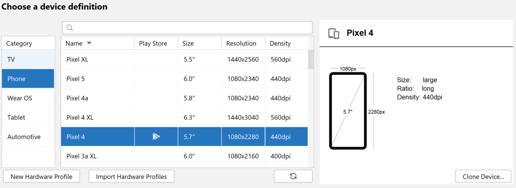Click New Hardware Profile button
The width and height of the screenshot is (516, 188).
click(x=41, y=176)
